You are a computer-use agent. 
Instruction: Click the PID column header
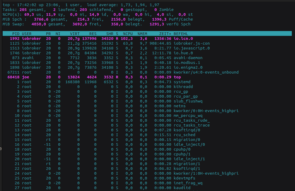(x=16, y=34)
